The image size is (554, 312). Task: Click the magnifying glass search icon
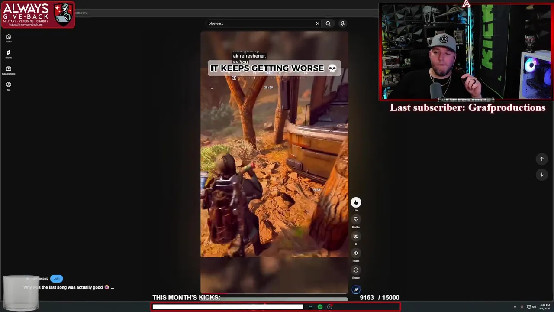[x=328, y=23]
